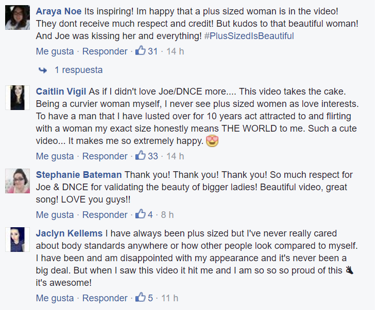Click the thumbs-up icon with 5 likes
This screenshot has width=376, height=310.
(x=140, y=298)
